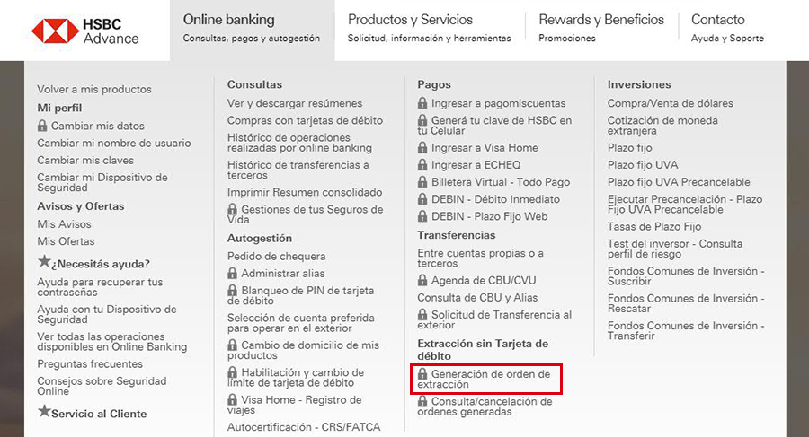The width and height of the screenshot is (809, 437).
Task: Open Consejos sobre Seguridad Online
Action: (x=102, y=386)
